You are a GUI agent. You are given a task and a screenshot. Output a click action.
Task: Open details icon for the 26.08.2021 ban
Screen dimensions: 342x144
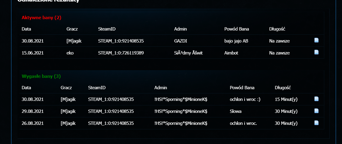316,123
